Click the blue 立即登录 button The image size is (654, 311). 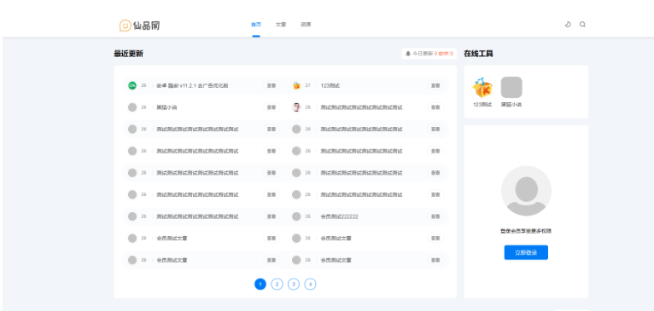click(526, 252)
